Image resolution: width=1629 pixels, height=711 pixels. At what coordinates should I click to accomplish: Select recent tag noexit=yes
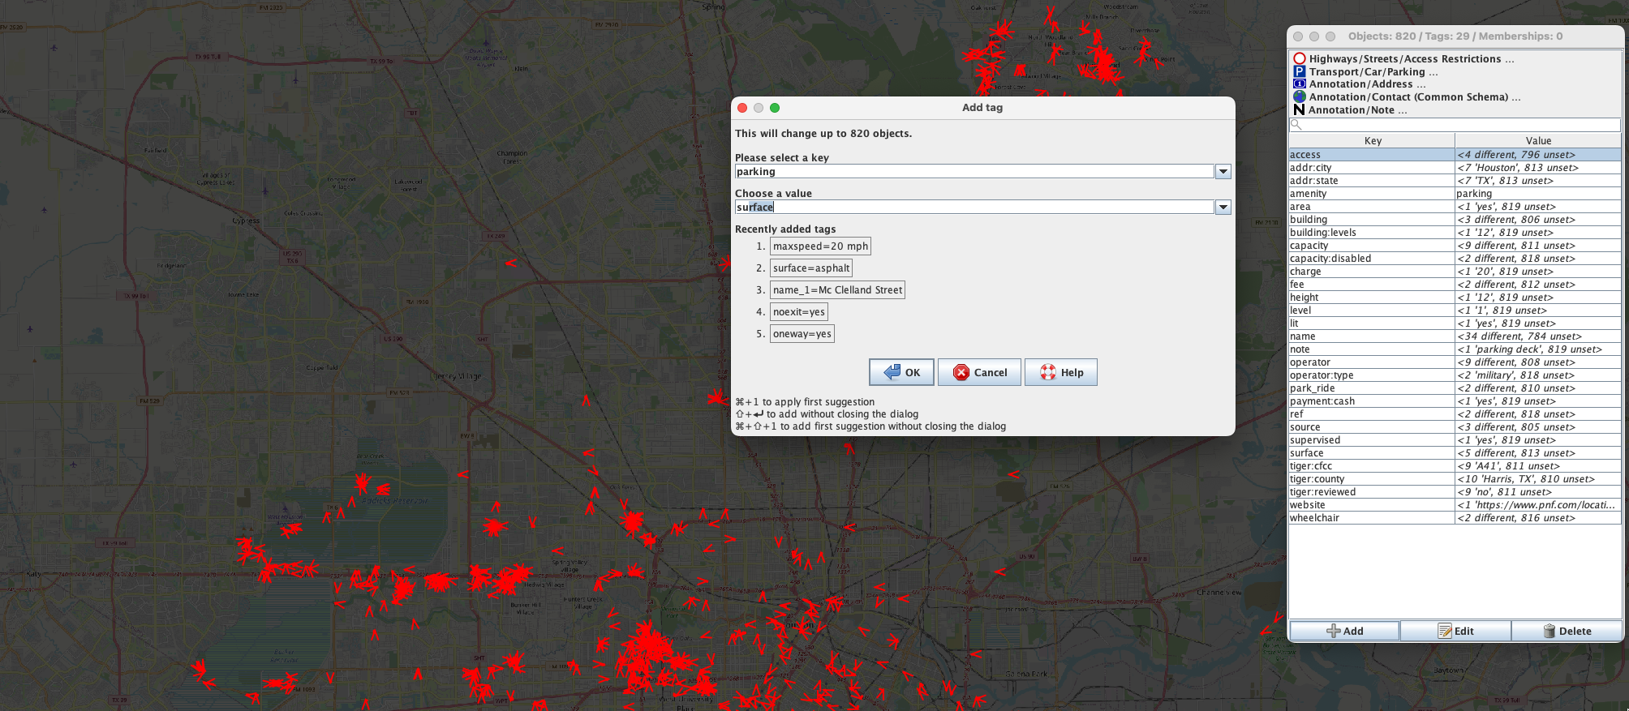(799, 312)
